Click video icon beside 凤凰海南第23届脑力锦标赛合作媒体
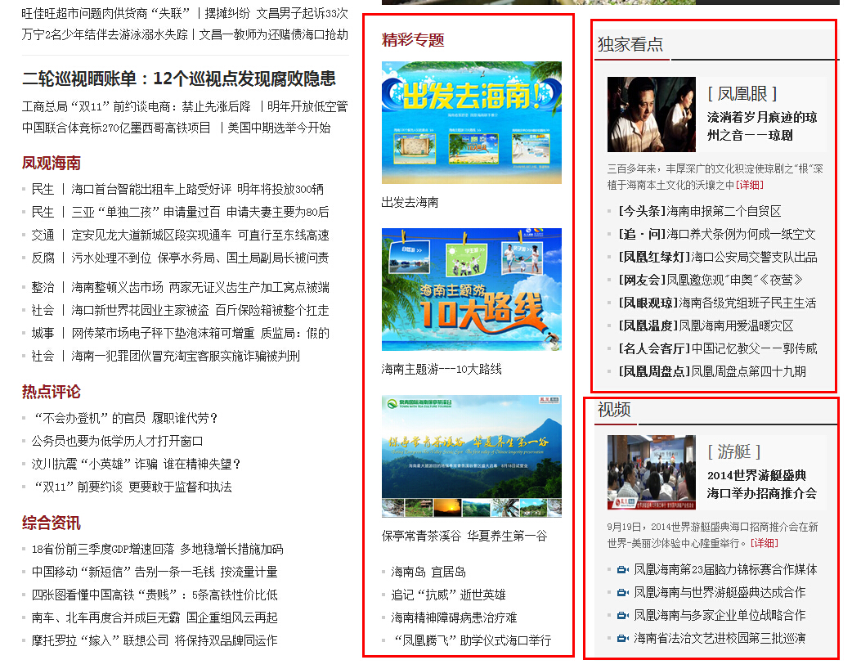Viewport: 852px width, 669px height. pos(621,570)
